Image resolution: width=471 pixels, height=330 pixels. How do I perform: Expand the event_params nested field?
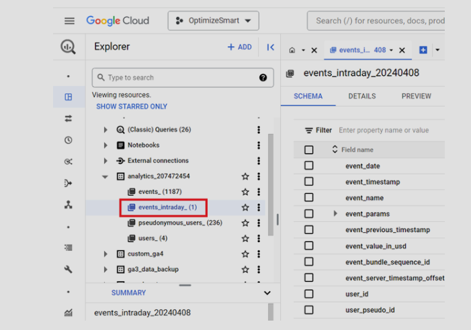coord(335,213)
